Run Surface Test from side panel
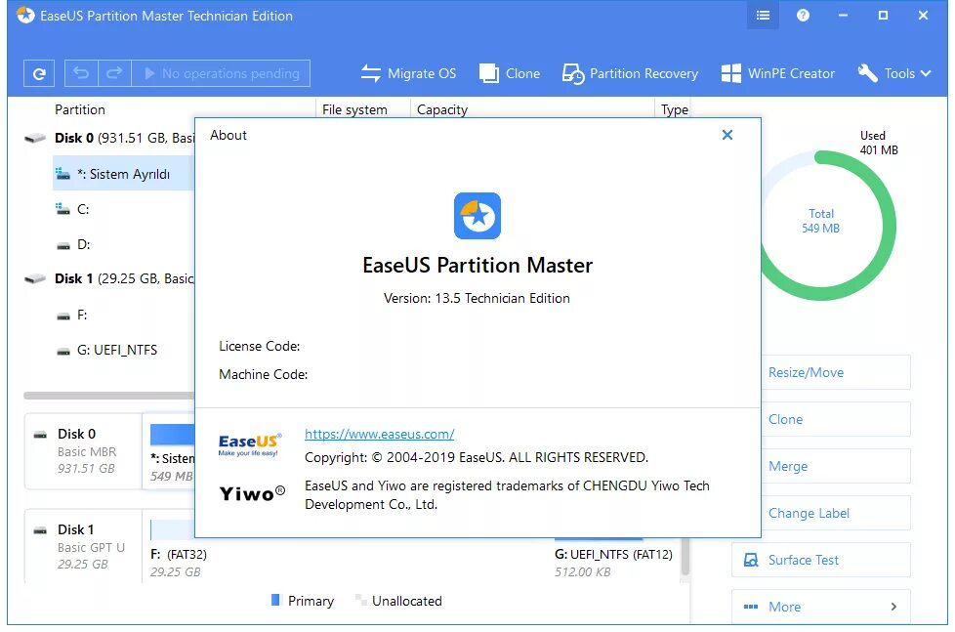 click(821, 560)
